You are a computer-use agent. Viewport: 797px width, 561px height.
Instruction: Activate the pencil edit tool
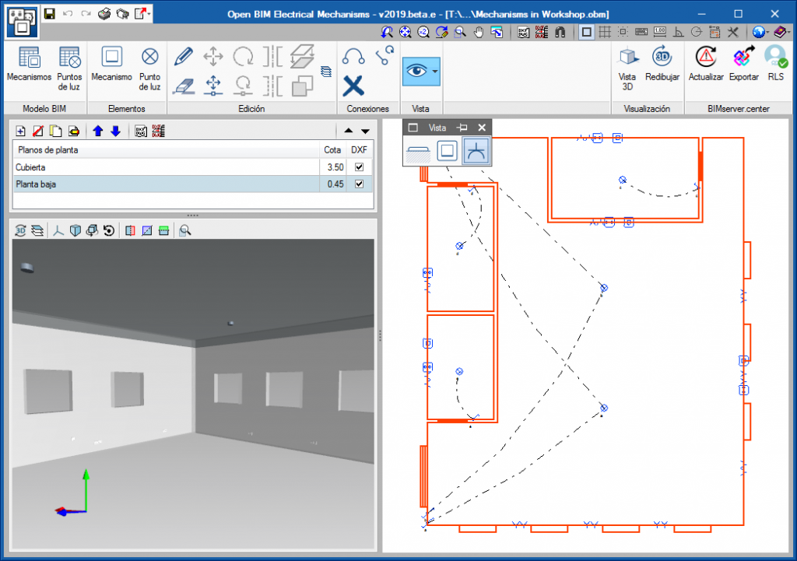point(183,56)
